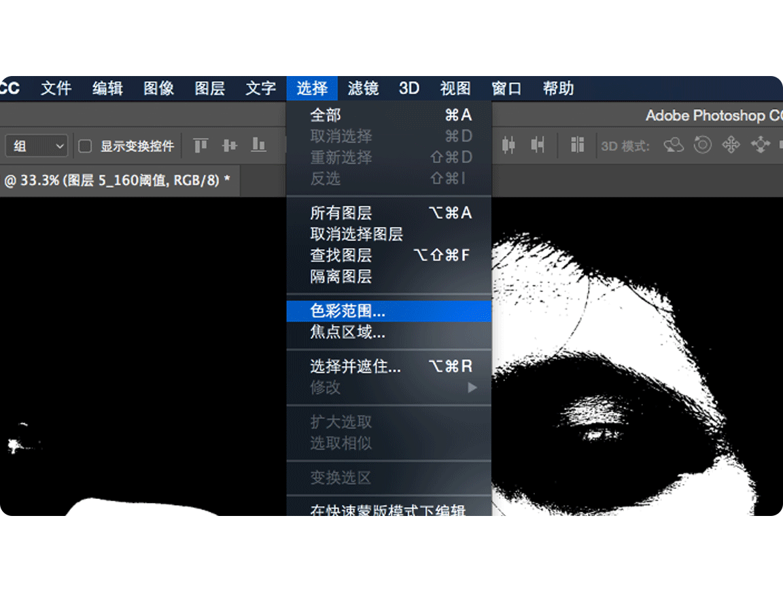This screenshot has width=783, height=592.
Task: Open the 文字 menu
Action: pyautogui.click(x=261, y=88)
